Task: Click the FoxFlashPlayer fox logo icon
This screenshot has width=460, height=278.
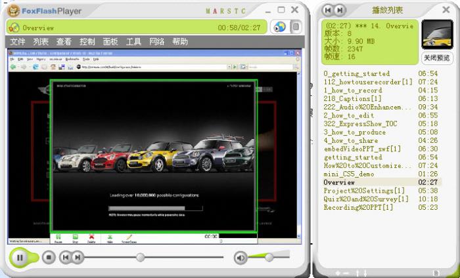Action: (x=14, y=11)
